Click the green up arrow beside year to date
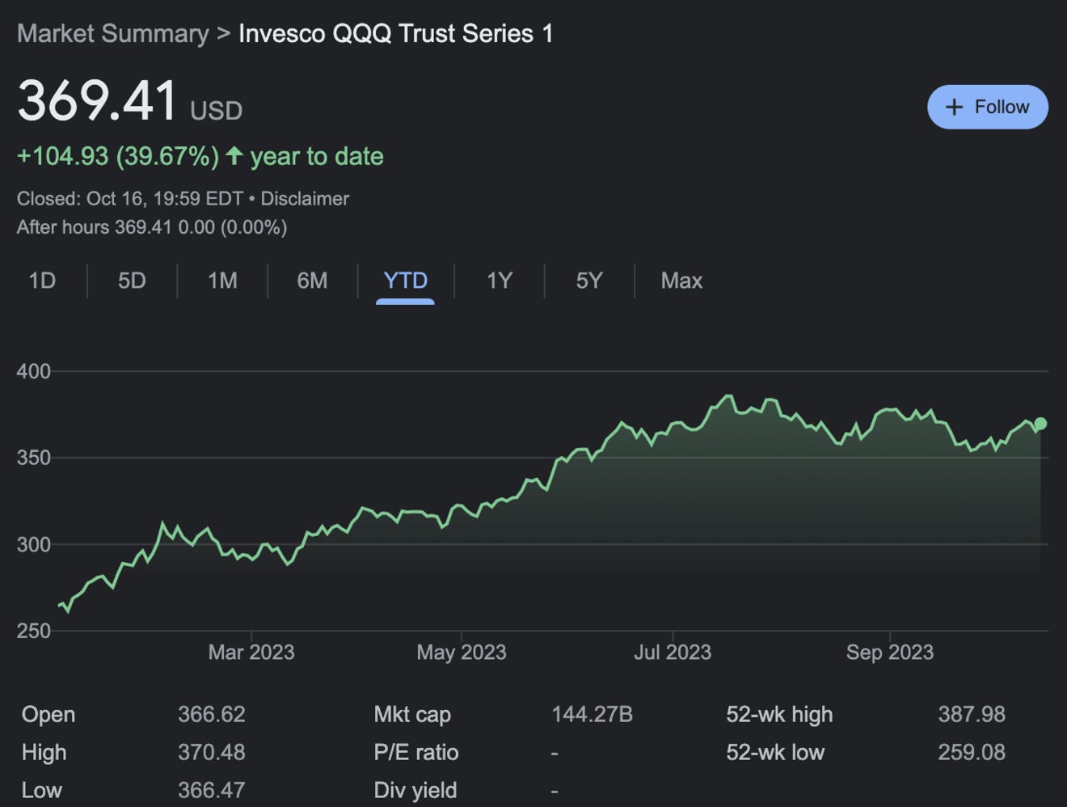This screenshot has width=1067, height=807. [x=234, y=155]
